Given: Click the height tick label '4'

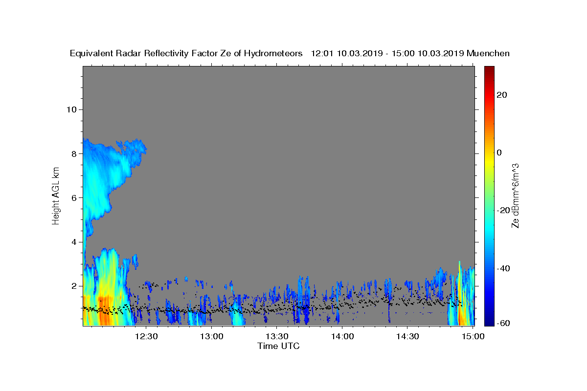Looking at the screenshot, I should (73, 242).
